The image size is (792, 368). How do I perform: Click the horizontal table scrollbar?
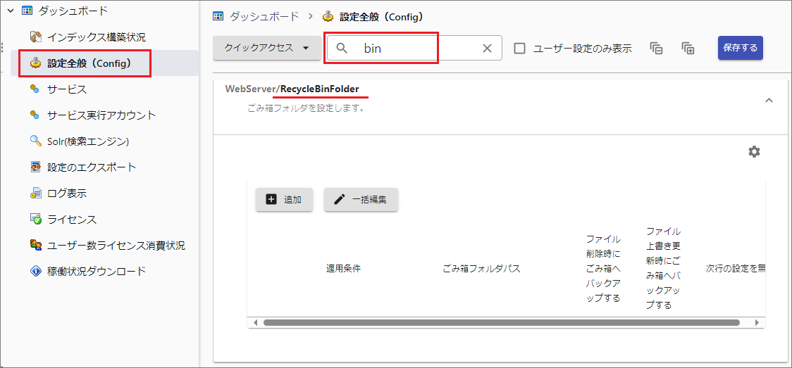pos(500,322)
